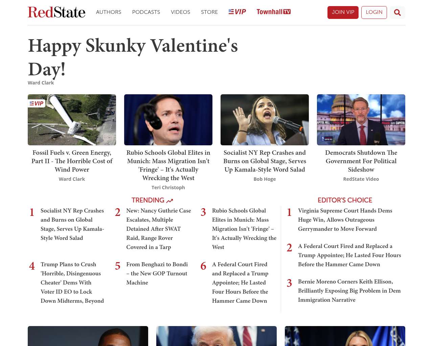This screenshot has height=346, width=433.
Task: Open Trump Plans to Crush Dems story
Action: [72, 282]
